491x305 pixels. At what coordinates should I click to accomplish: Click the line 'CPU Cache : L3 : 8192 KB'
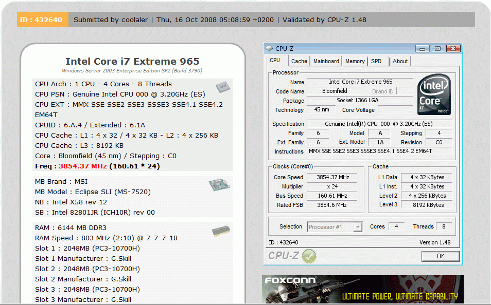tap(79, 146)
